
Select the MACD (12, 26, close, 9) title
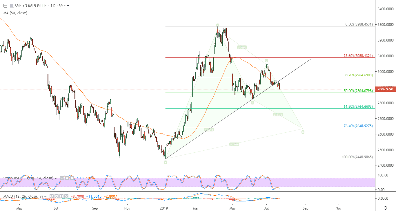click(23, 196)
